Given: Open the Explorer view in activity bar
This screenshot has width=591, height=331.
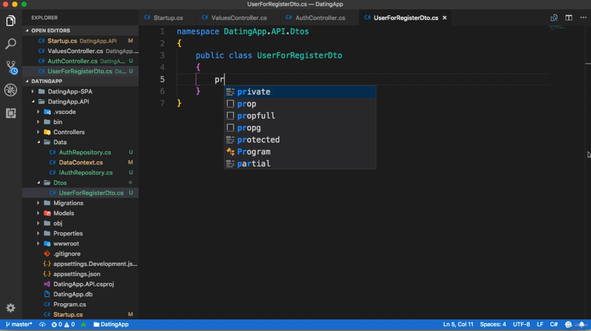Looking at the screenshot, I should coord(11,21).
